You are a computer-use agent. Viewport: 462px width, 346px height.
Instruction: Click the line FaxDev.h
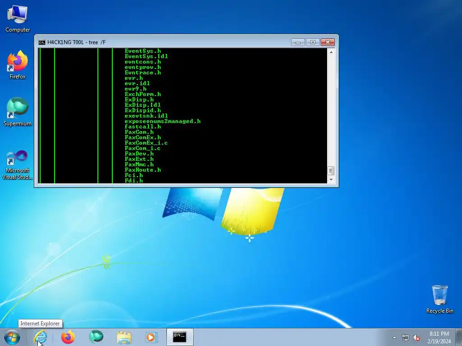point(139,154)
